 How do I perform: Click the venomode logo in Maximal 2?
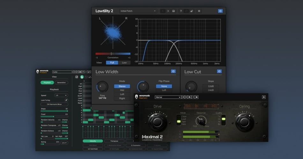pyautogui.click(x=142, y=97)
